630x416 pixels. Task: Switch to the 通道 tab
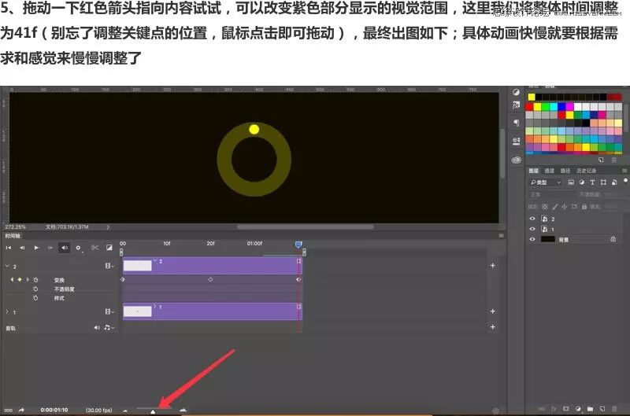[x=549, y=171]
